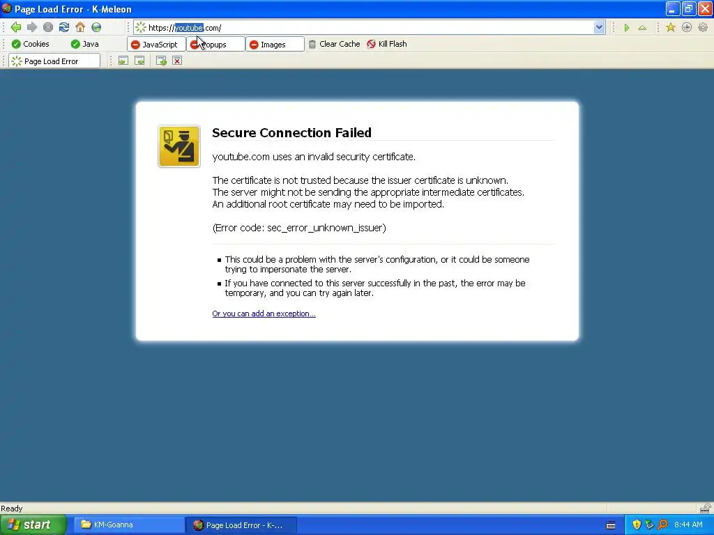The width and height of the screenshot is (714, 535).
Task: Click the certificate warning officer icon
Action: tap(179, 146)
